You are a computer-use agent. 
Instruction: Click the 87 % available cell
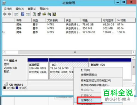pyautogui.click(x=120, y=24)
